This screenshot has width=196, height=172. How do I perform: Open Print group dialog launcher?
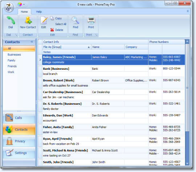click(96, 35)
